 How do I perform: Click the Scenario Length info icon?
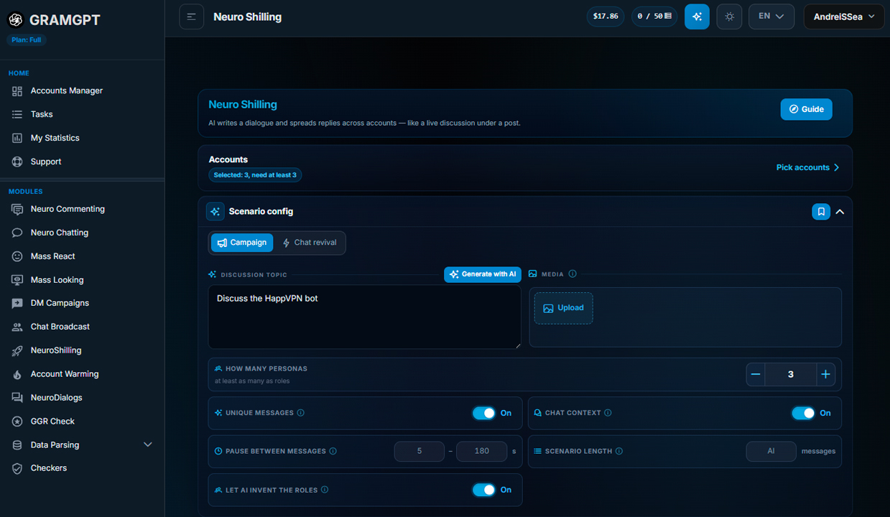(619, 451)
